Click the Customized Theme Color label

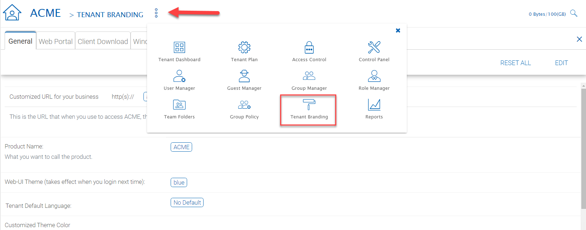(x=37, y=225)
